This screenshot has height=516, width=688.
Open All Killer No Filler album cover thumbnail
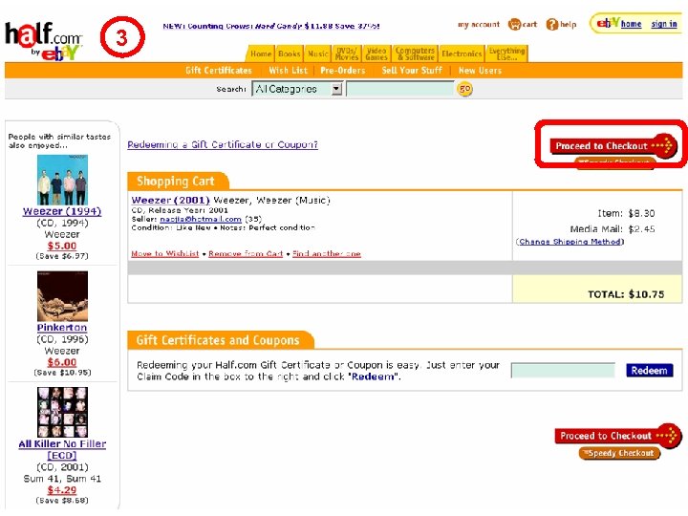point(62,412)
